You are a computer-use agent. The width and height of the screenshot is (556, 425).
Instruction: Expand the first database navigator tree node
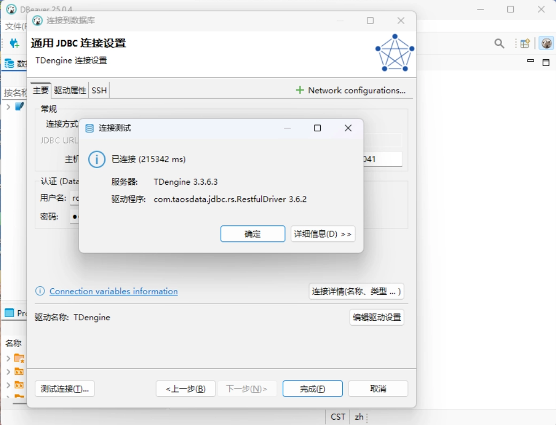[x=8, y=107]
